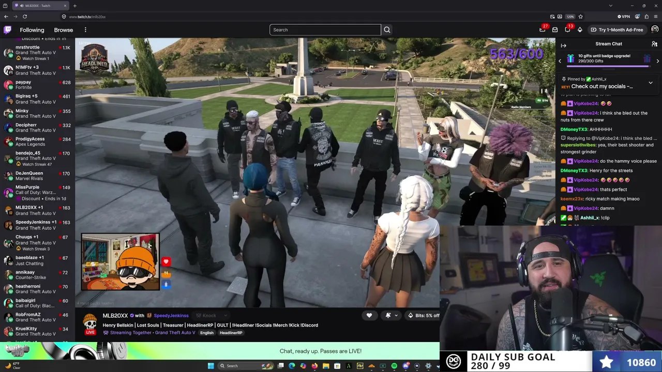Show next gift goal with right arrow
Viewport: 662px width, 372px height.
(x=658, y=61)
